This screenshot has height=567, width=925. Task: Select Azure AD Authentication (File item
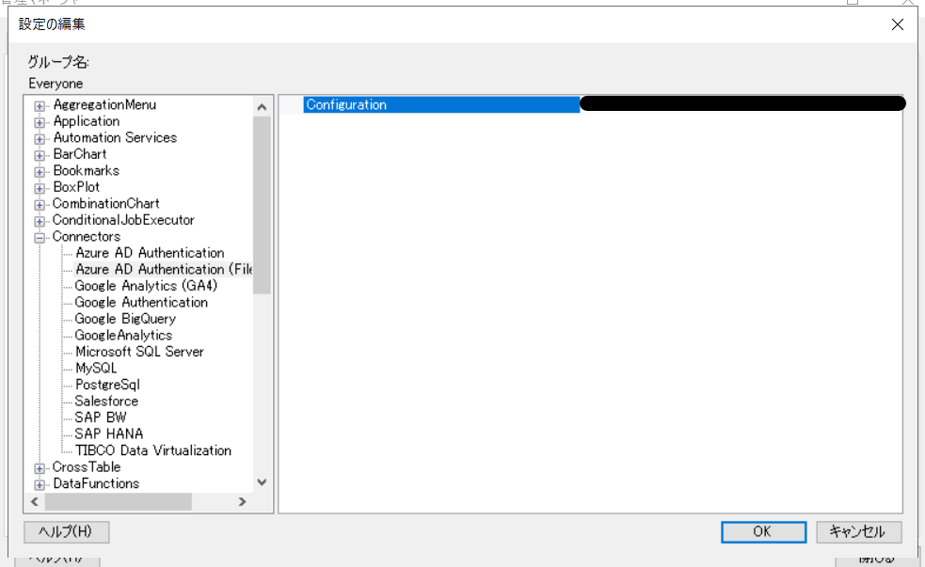(x=164, y=269)
